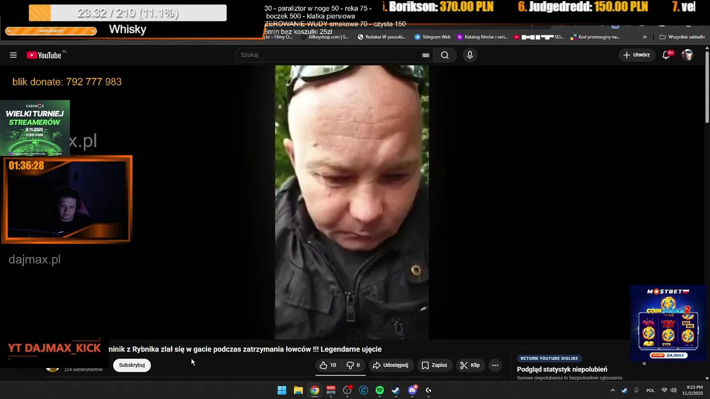Click the search magnifier button
This screenshot has width=710, height=399.
tap(445, 55)
